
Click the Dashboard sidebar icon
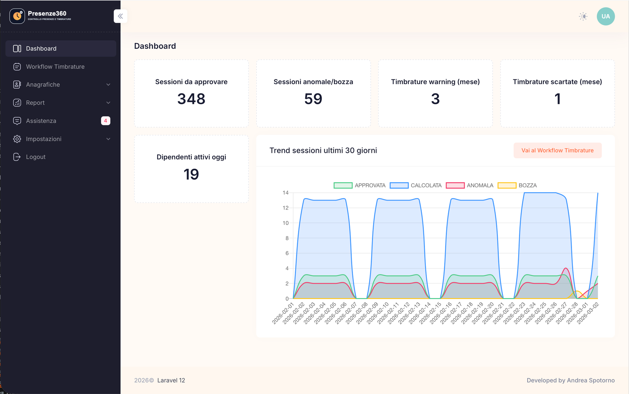(17, 49)
